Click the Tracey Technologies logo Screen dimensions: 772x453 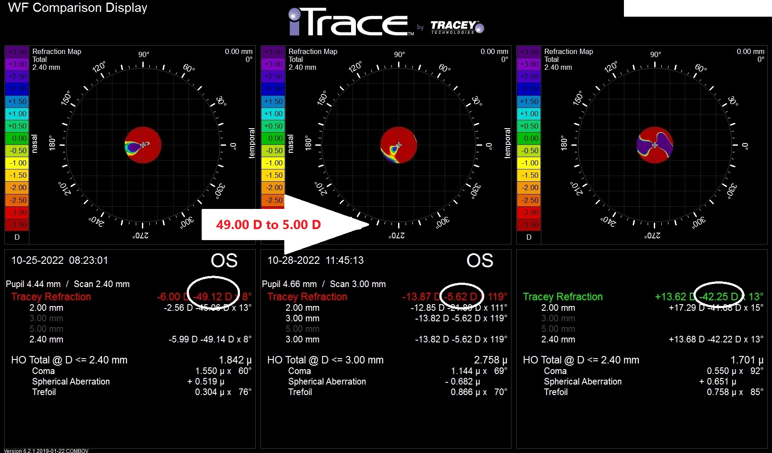457,27
